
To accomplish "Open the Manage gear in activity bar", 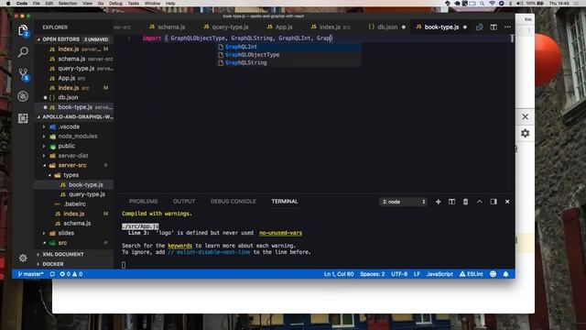I will click(23, 258).
